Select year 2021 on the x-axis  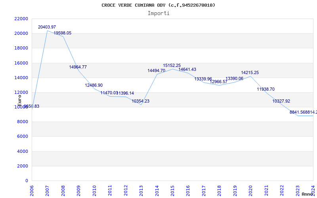click(x=266, y=190)
